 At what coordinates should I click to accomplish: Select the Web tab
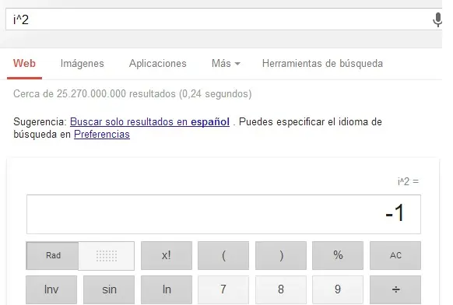[25, 63]
